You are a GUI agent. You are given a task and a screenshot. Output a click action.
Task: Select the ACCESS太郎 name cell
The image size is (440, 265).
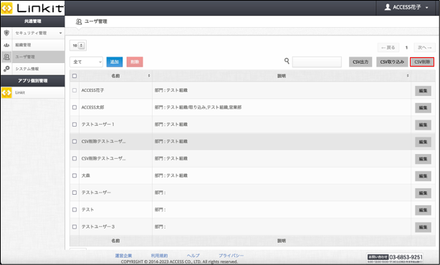pos(115,107)
